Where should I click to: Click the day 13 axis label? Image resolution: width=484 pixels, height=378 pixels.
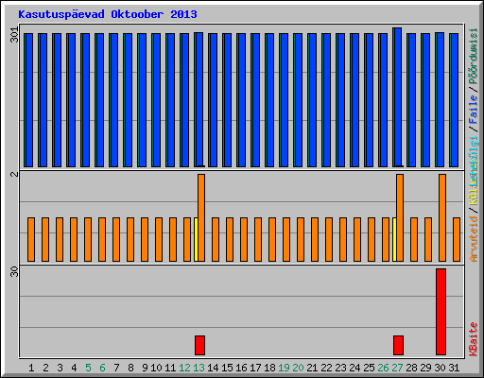point(199,368)
